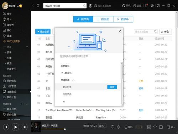This screenshot has height=134, width=178.
Task: Activate voice search microphone icon
Action: (90, 6)
